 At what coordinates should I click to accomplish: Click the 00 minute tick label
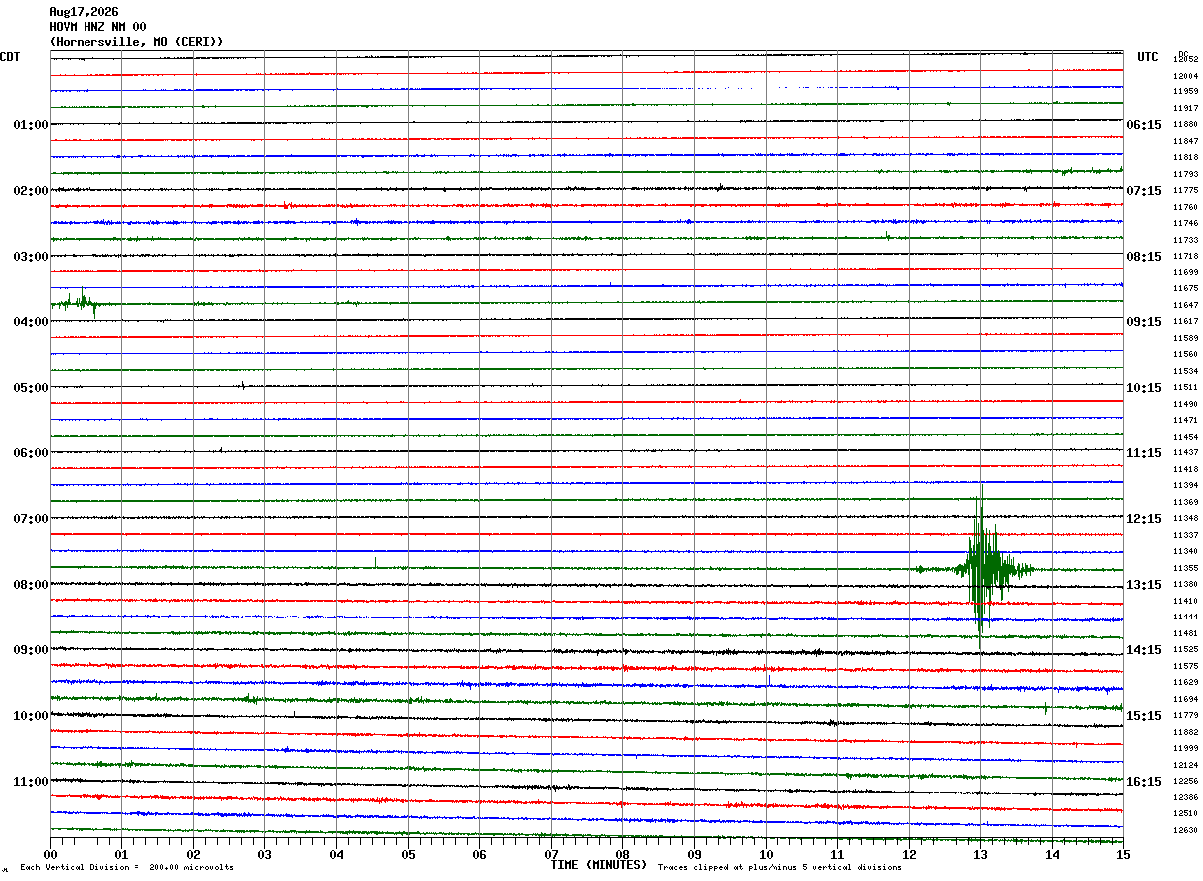pos(50,854)
